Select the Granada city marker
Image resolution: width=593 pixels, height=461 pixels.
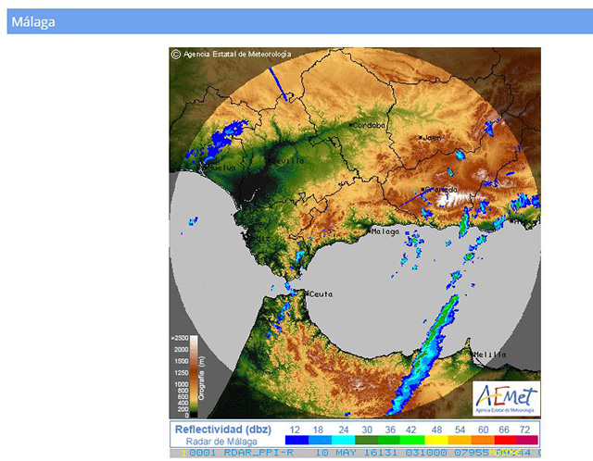[x=423, y=190]
